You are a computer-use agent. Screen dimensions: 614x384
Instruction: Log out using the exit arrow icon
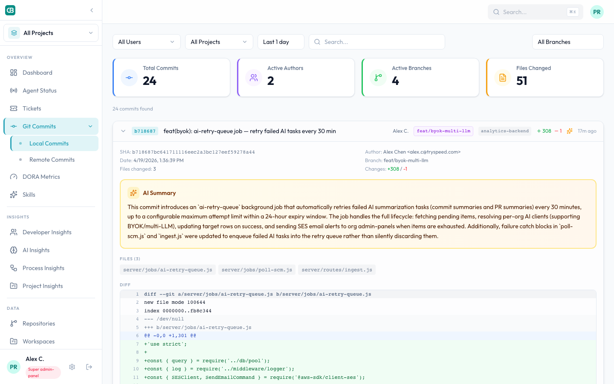[x=89, y=367]
